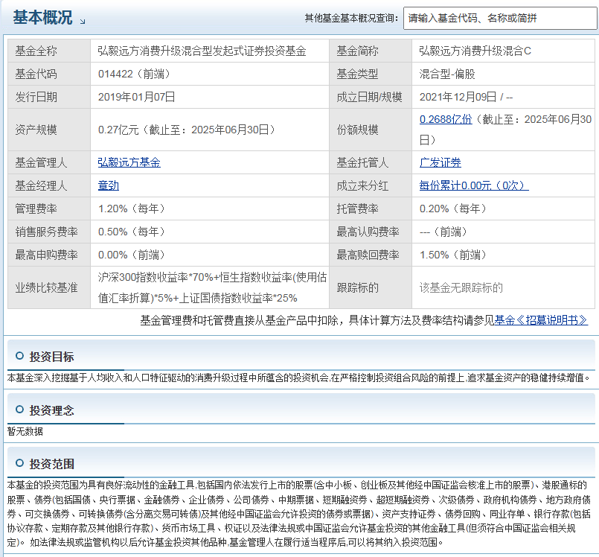Select the 管理费率 label cell
This screenshot has height=557, width=599.
click(x=49, y=209)
